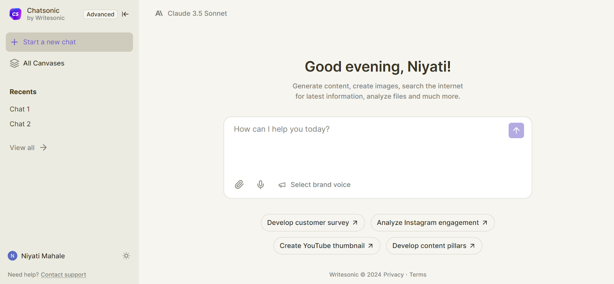The height and width of the screenshot is (284, 614).
Task: Follow the Contact support link
Action: (x=63, y=275)
